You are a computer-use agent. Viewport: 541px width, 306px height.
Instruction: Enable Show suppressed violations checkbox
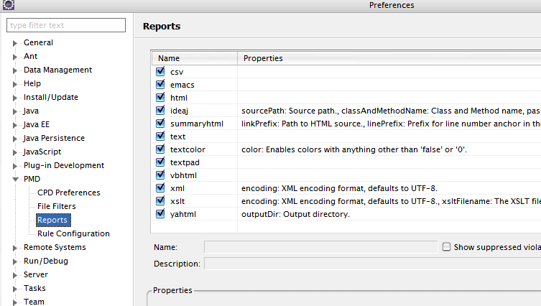pos(447,247)
